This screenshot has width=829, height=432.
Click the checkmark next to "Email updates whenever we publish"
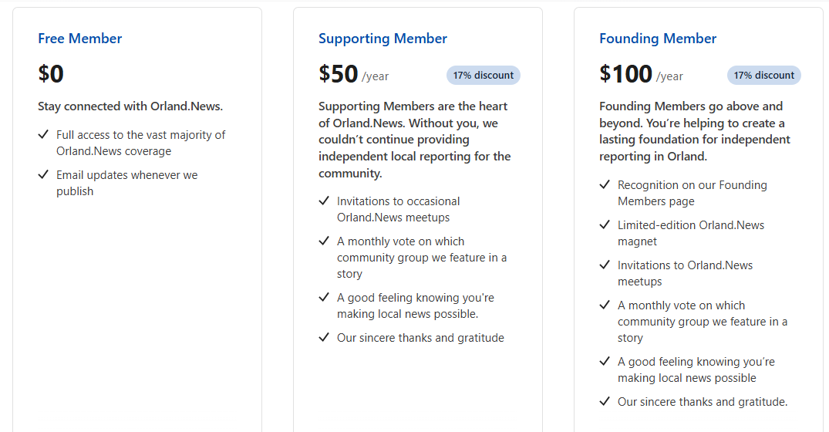pos(43,175)
